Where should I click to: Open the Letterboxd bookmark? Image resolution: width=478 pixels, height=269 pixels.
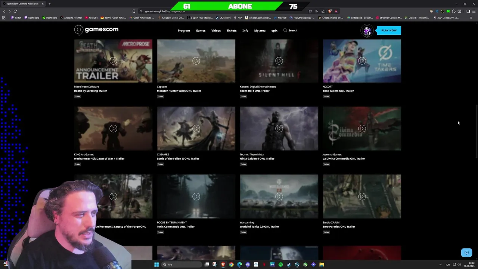(x=360, y=18)
